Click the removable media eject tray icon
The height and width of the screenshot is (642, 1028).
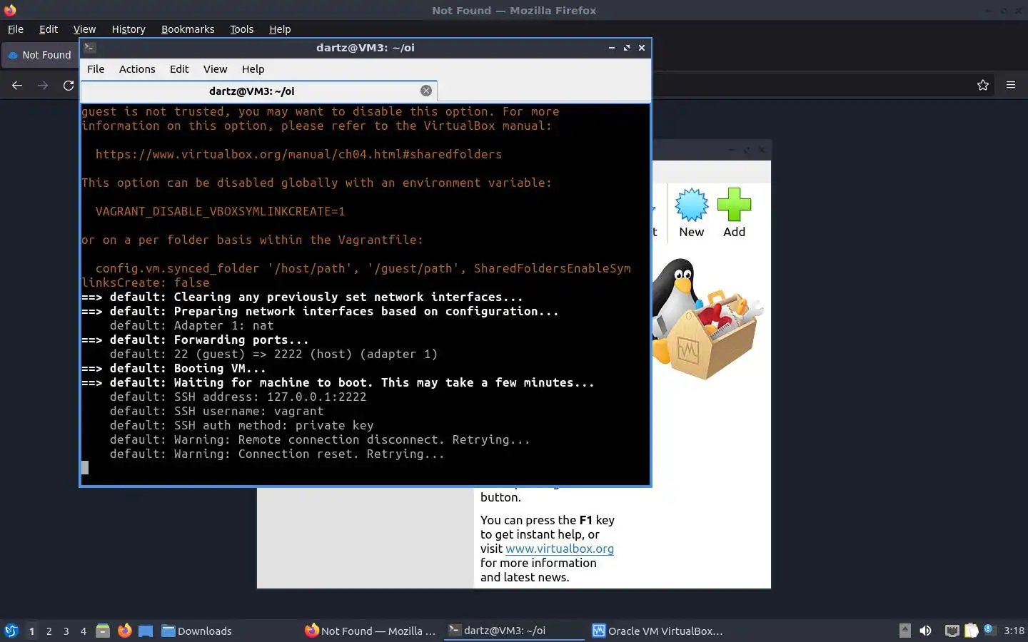(x=904, y=630)
